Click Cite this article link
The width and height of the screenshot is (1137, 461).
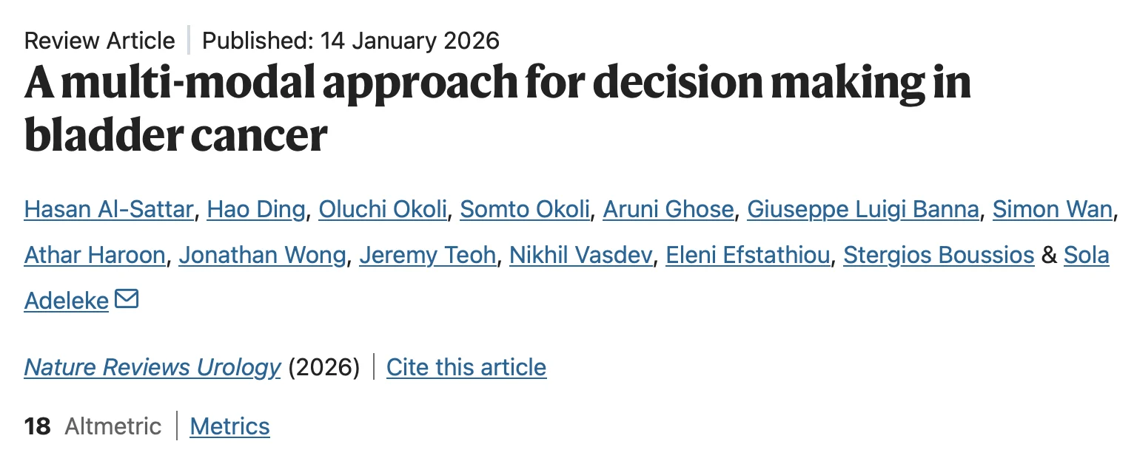click(466, 367)
